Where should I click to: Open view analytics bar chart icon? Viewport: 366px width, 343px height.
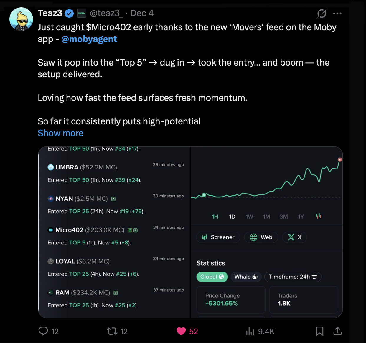[x=250, y=331]
